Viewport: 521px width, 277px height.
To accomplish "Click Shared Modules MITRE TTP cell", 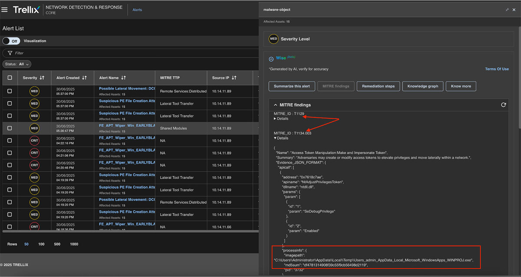I will click(173, 128).
